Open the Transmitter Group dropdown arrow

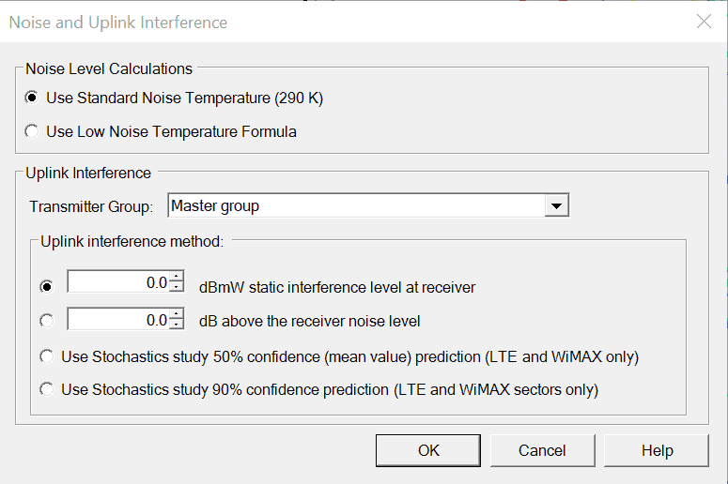[557, 205]
